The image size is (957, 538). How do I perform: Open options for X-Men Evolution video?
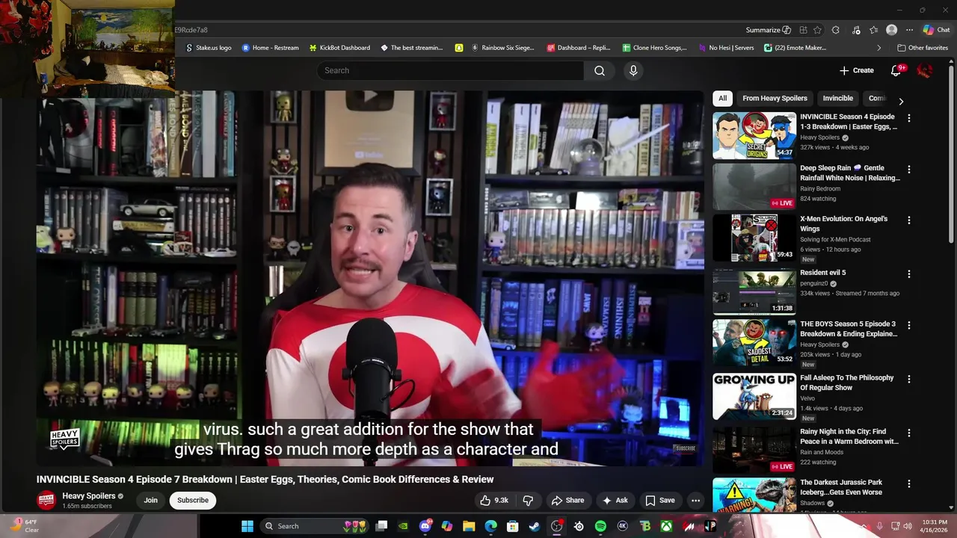coord(909,220)
